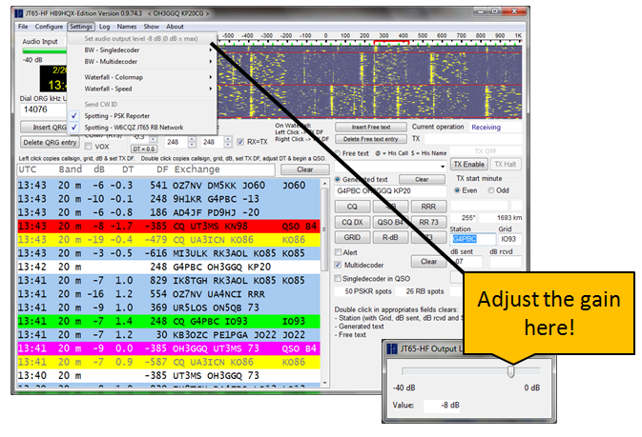
Task: Open the File menu
Action: click(x=23, y=27)
